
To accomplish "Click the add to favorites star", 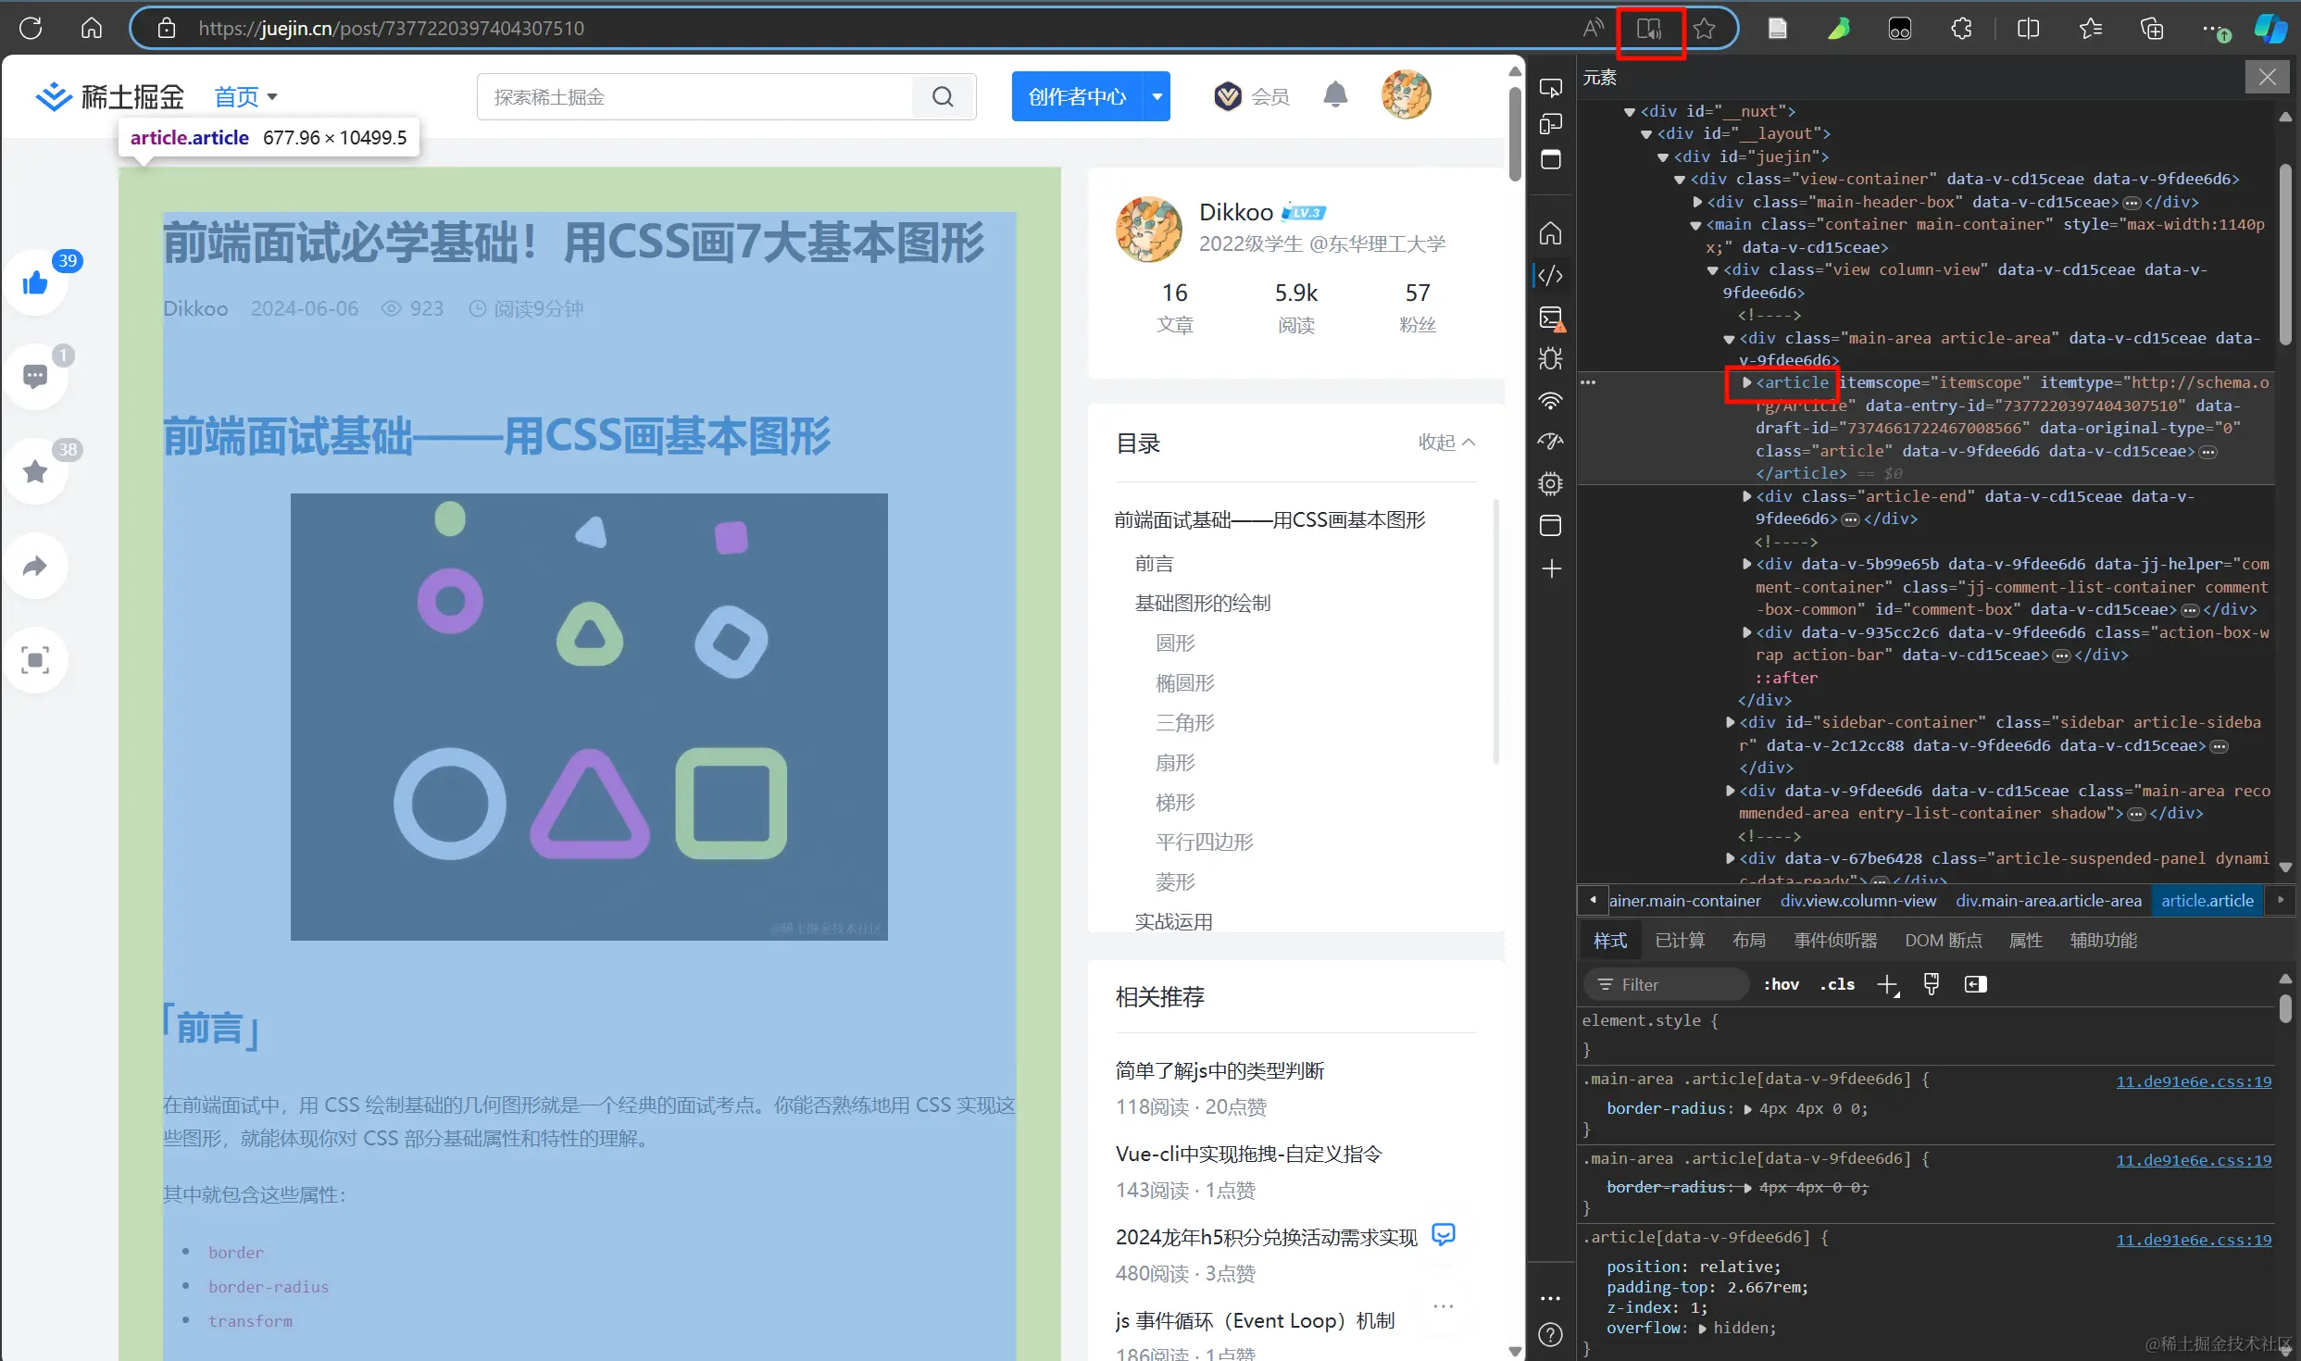I will 1704,29.
